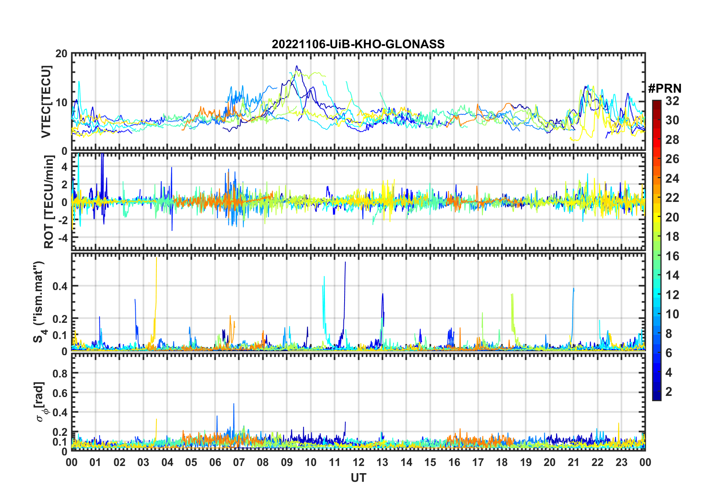The height and width of the screenshot is (501, 717).
Task: Click colorbar tick label "6"
Action: 669,353
